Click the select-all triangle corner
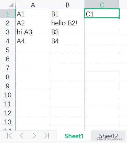The image size is (127, 143). click(11, 5)
